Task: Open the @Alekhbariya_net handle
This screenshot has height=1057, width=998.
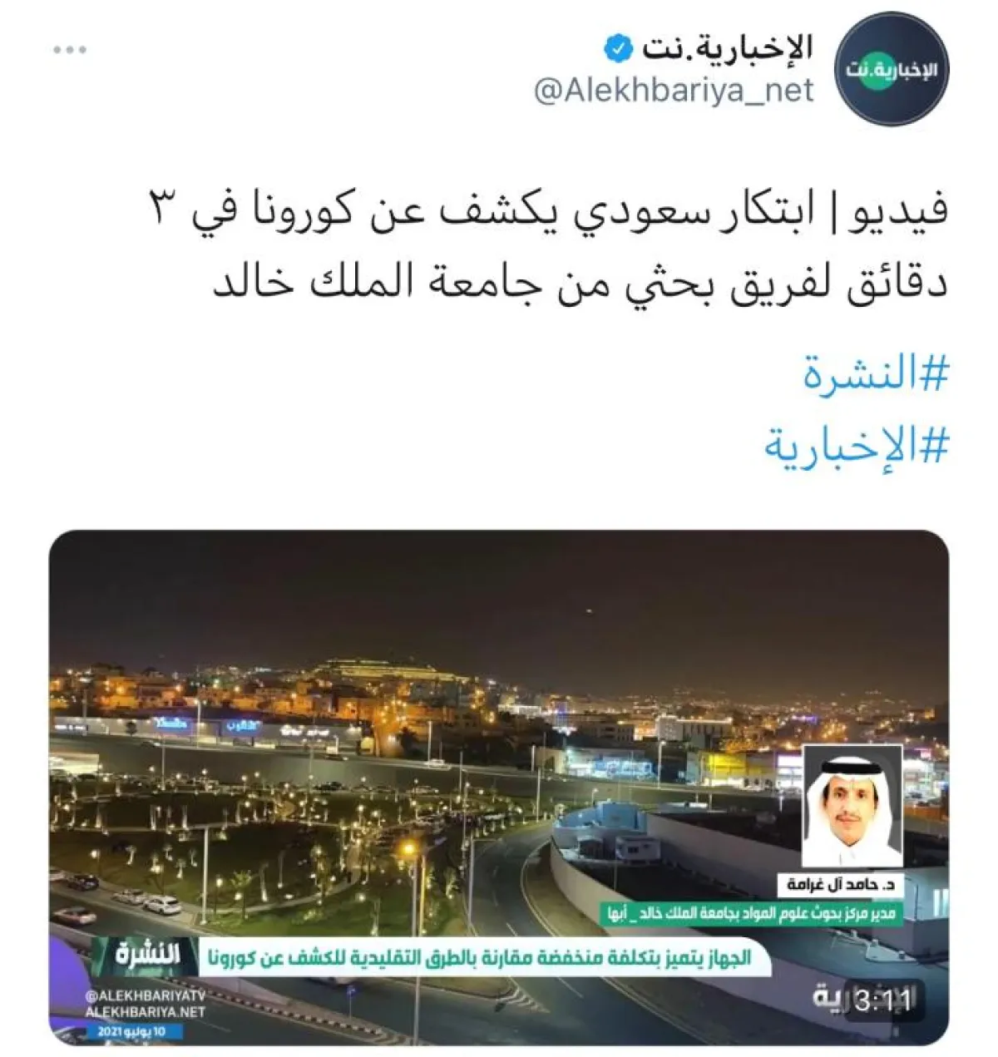Action: pos(674,91)
